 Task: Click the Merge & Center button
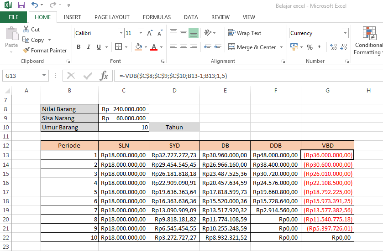pyautogui.click(x=252, y=47)
